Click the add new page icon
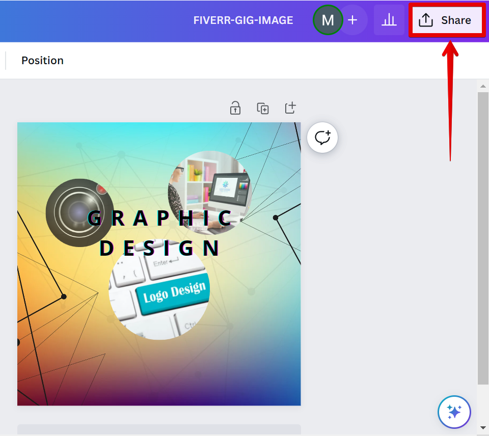Viewport: 489px width, 436px height. click(290, 108)
